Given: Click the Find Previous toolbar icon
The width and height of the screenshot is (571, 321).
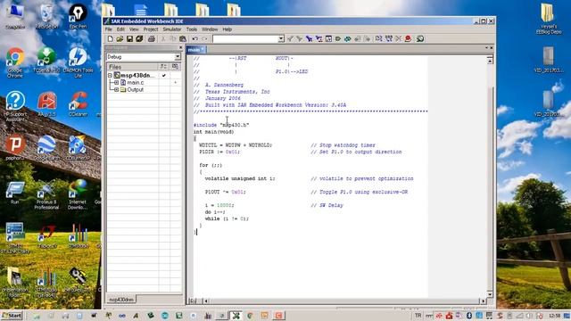Looking at the screenshot, I should click(290, 38).
